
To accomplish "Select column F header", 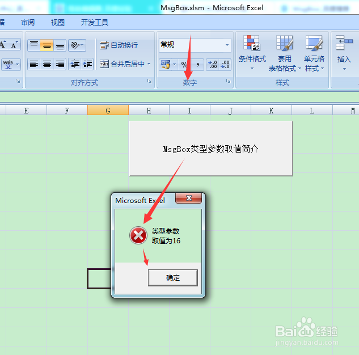I will (67, 111).
